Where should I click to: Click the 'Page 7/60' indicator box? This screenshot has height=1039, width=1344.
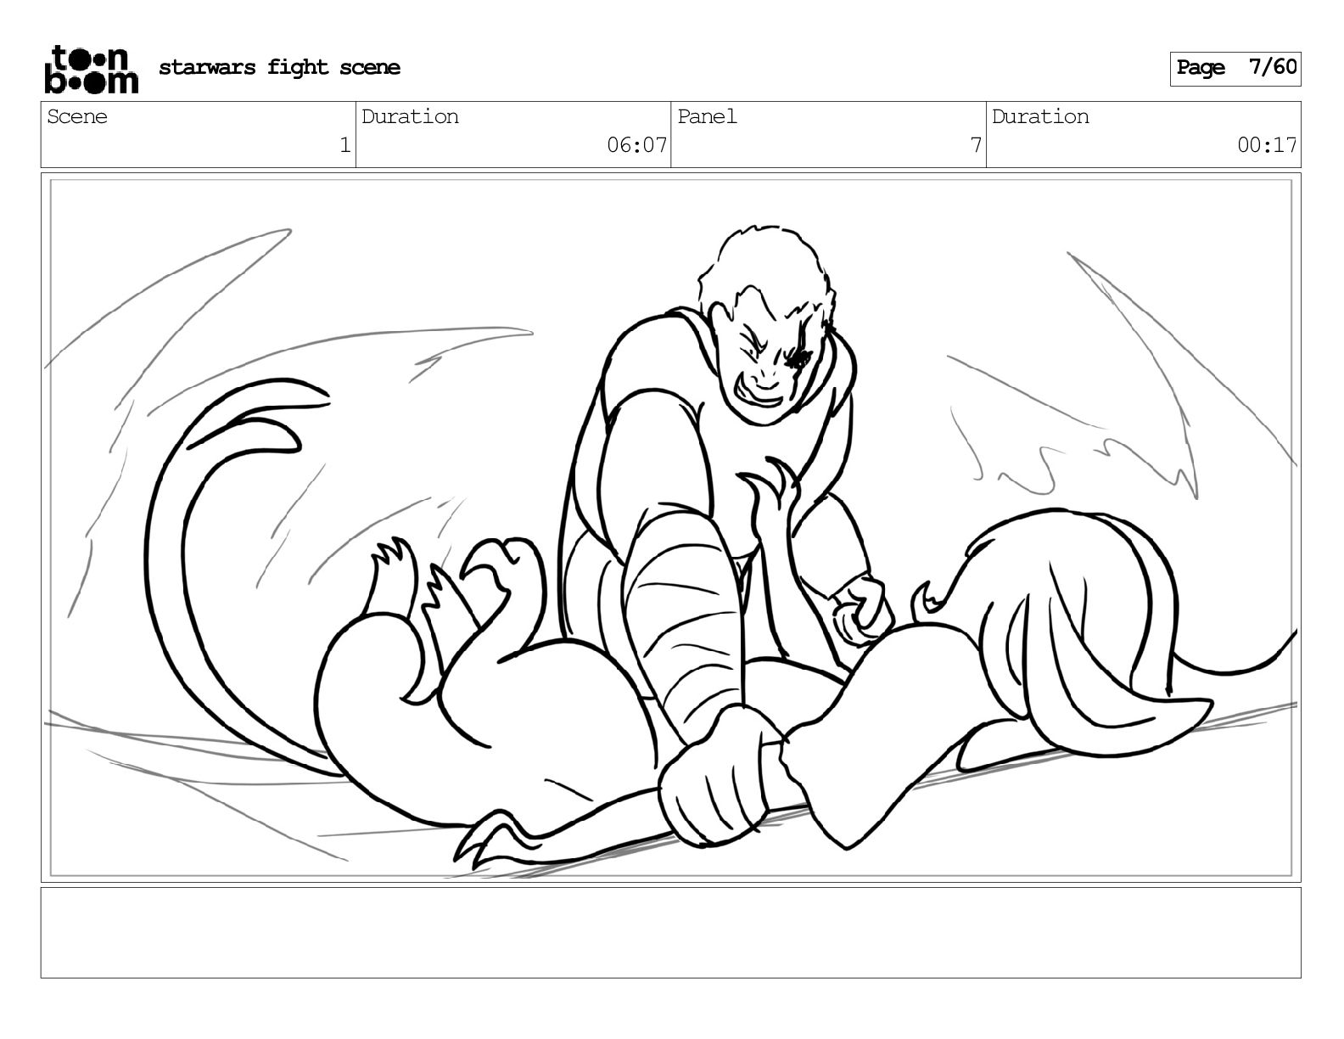pos(1235,68)
